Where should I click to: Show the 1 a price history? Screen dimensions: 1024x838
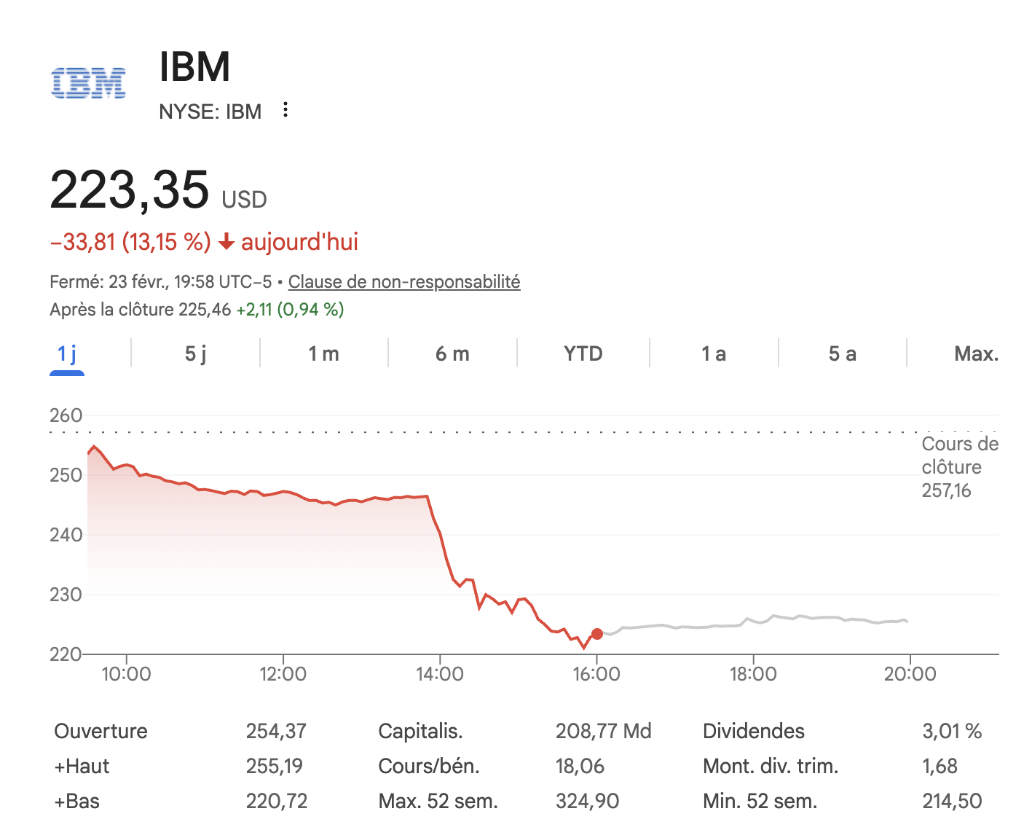point(713,354)
